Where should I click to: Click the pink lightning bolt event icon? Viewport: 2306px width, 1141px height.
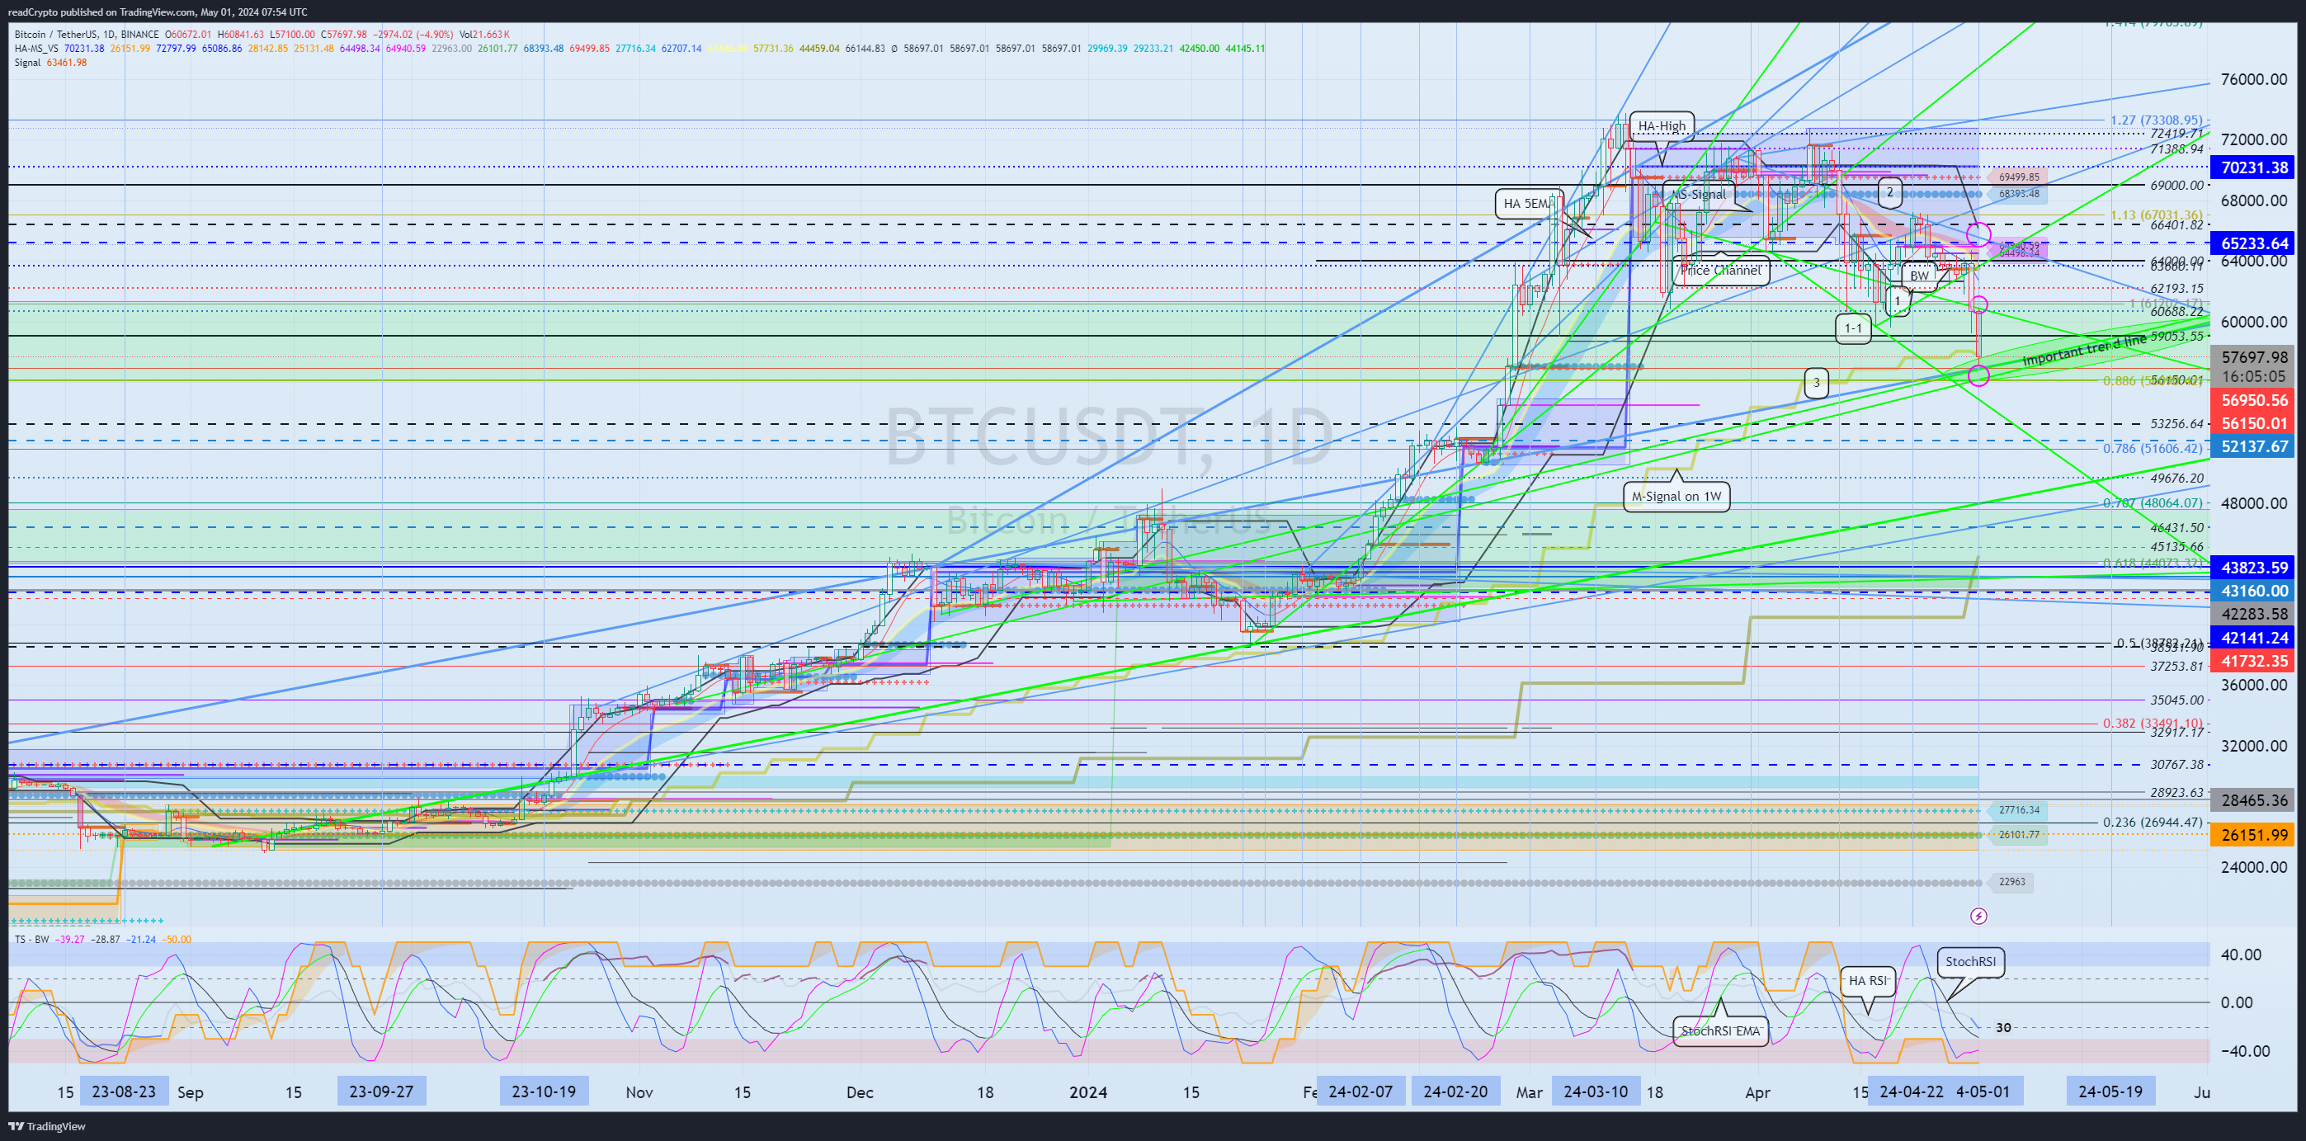tap(1978, 916)
